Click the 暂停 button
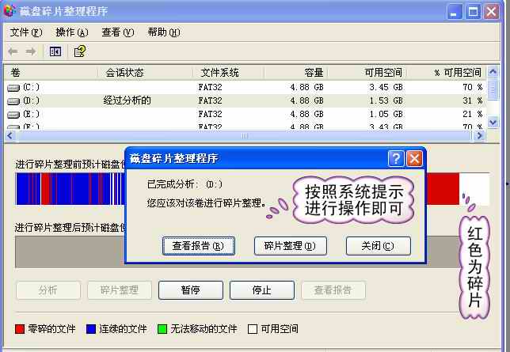Image resolution: width=510 pixels, height=352 pixels. (x=191, y=290)
